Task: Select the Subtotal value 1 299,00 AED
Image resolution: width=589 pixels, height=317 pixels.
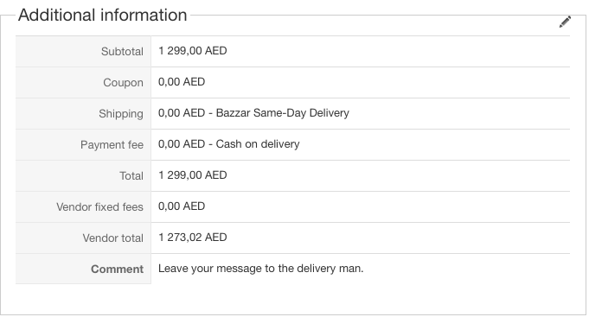Action: click(192, 51)
